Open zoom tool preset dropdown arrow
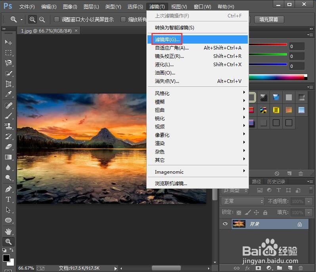The width and height of the screenshot is (316, 272). (x=21, y=19)
